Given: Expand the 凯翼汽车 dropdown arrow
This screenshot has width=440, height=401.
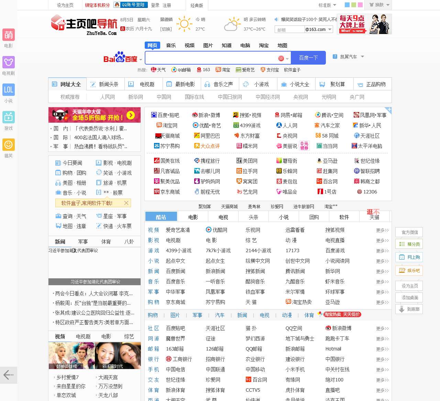Looking at the screenshot, I should click(x=362, y=57).
